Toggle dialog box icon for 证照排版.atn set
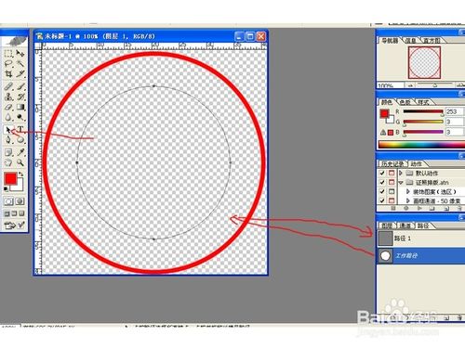This screenshot has width=465, height=348. click(392, 182)
